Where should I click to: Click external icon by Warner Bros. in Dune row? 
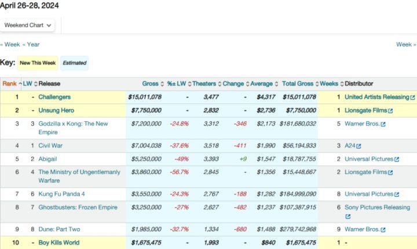pyautogui.click(x=383, y=230)
